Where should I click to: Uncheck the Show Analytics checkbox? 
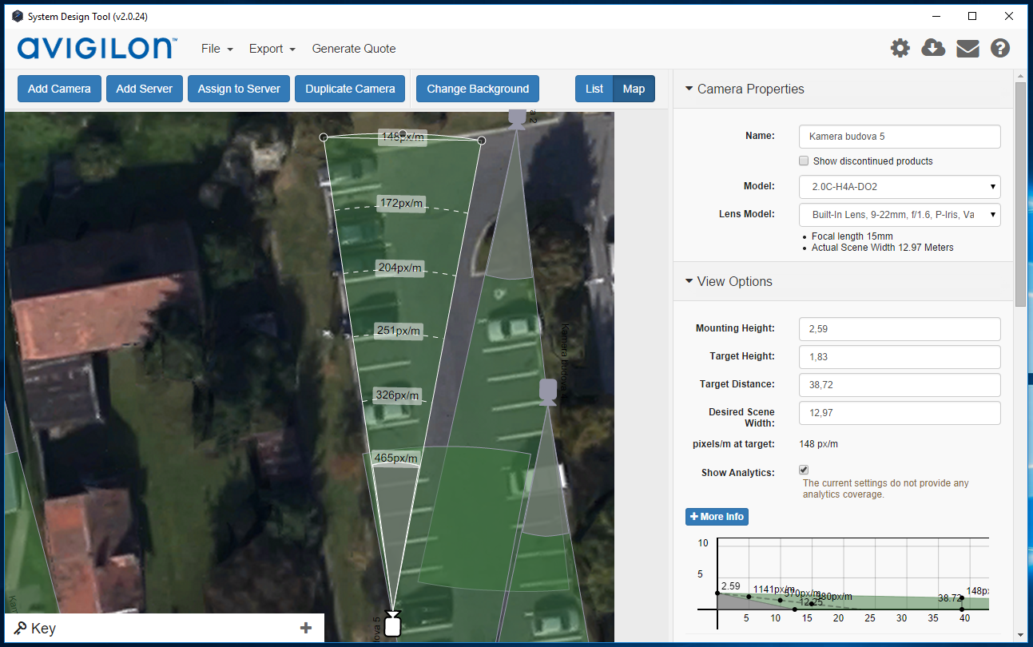click(x=805, y=470)
